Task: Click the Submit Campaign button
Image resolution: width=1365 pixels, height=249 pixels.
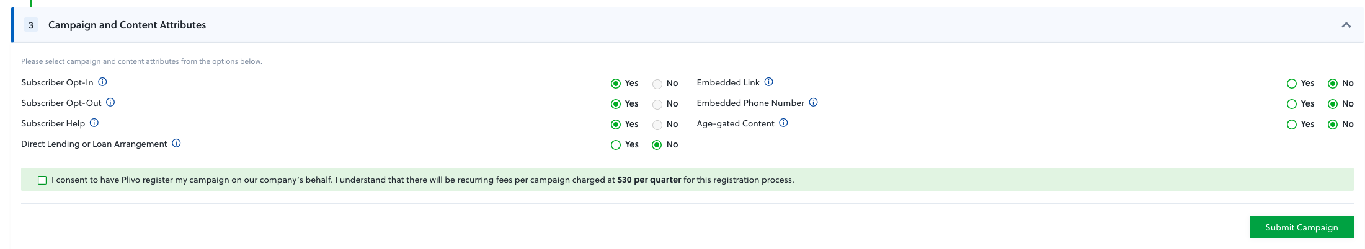Action: pyautogui.click(x=1301, y=227)
